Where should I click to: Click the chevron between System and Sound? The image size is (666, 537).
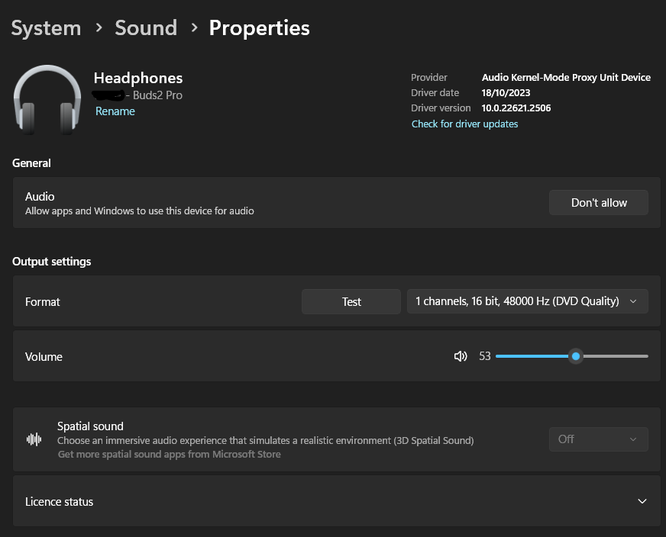click(99, 28)
